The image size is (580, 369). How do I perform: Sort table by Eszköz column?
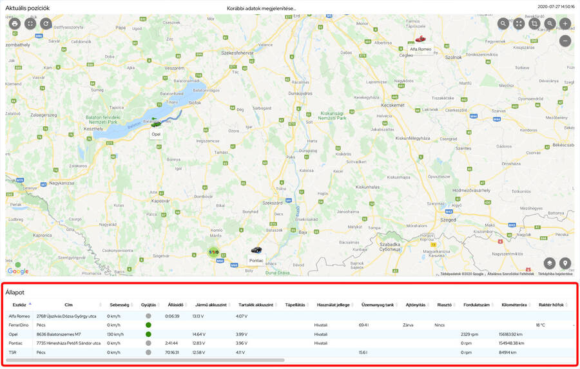(19, 305)
